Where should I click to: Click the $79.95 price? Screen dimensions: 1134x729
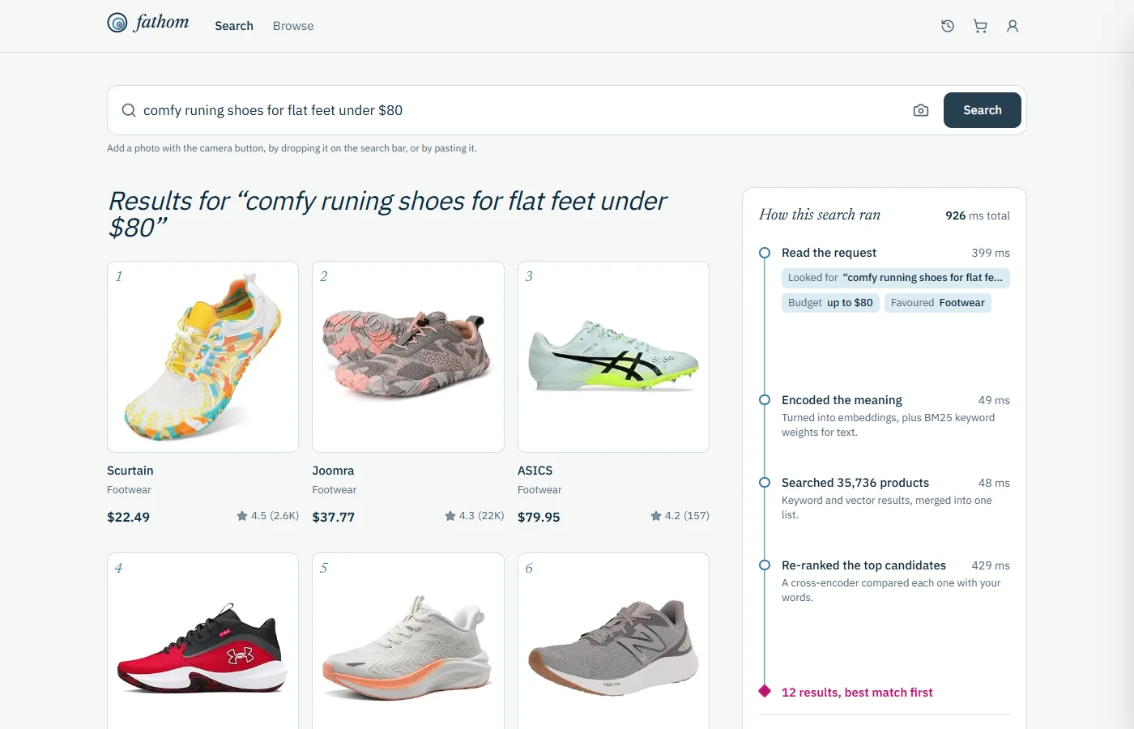pos(539,517)
